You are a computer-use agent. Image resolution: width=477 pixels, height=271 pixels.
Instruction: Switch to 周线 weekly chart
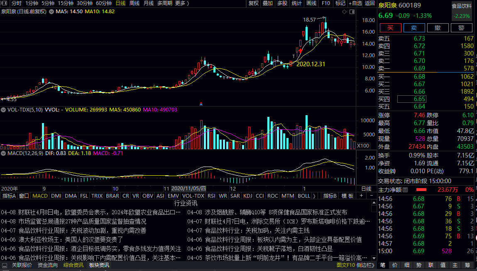pos(135,3)
